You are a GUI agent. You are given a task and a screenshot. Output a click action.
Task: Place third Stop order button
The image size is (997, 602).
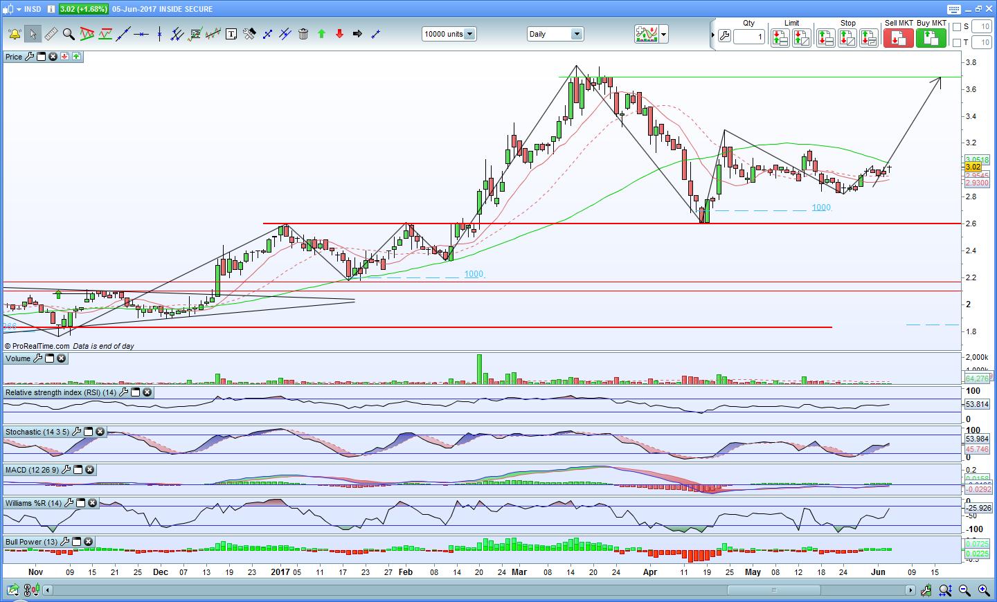(x=869, y=38)
